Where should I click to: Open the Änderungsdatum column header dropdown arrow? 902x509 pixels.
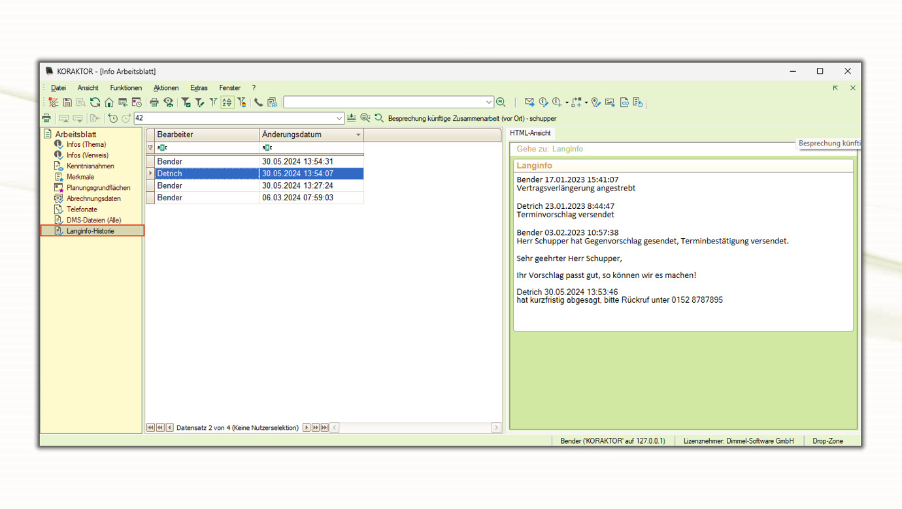pyautogui.click(x=358, y=135)
